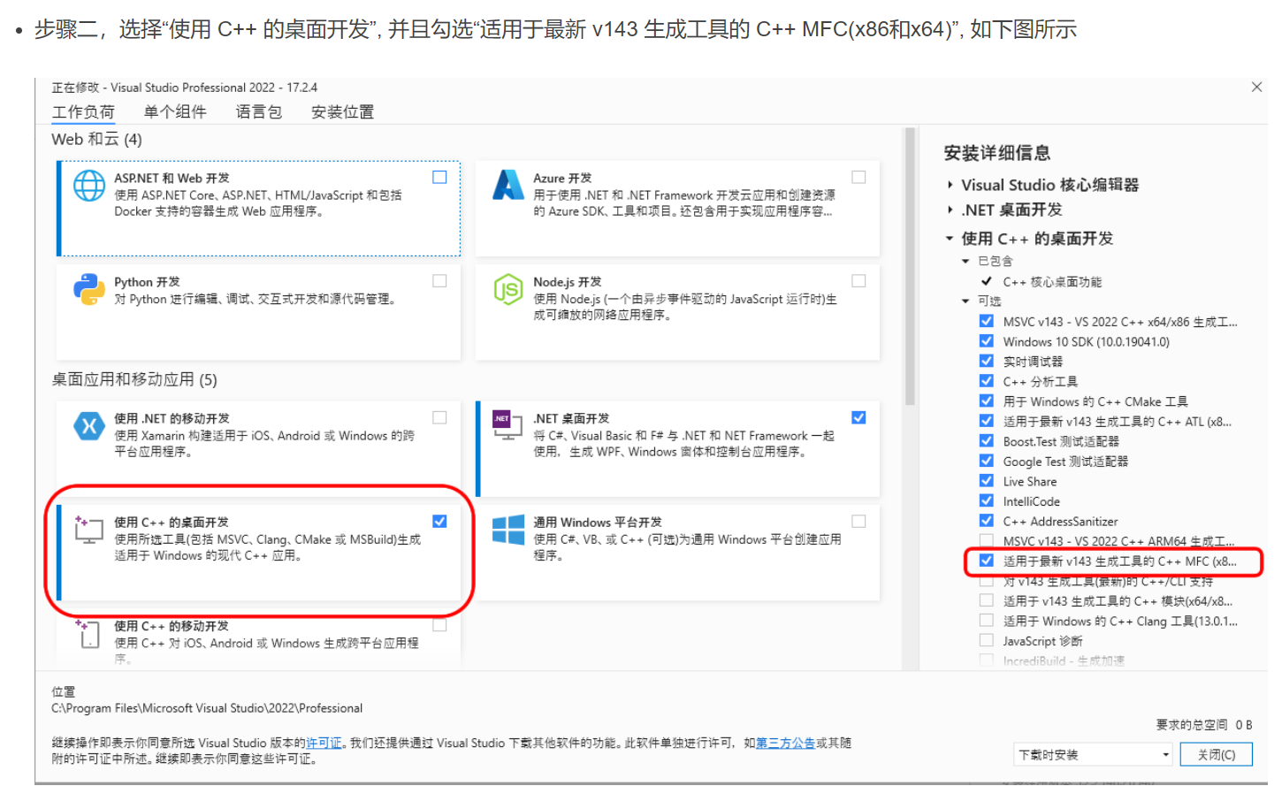Select the C++ 核心桌面功能 included item
Viewport: 1282px width, 809px height.
pos(1052,282)
